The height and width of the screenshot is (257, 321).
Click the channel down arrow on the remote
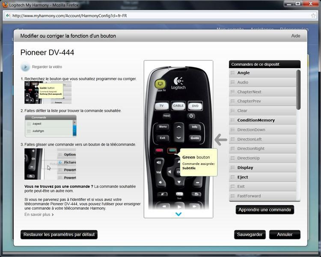(179, 138)
